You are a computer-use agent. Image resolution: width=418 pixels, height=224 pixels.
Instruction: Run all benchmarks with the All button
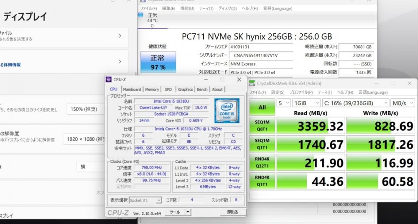pyautogui.click(x=262, y=107)
